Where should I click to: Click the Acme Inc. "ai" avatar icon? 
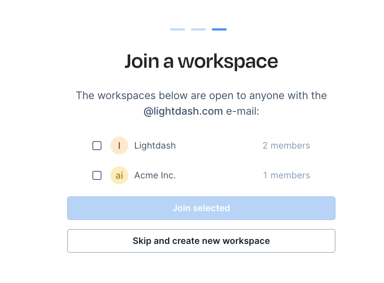pos(119,175)
